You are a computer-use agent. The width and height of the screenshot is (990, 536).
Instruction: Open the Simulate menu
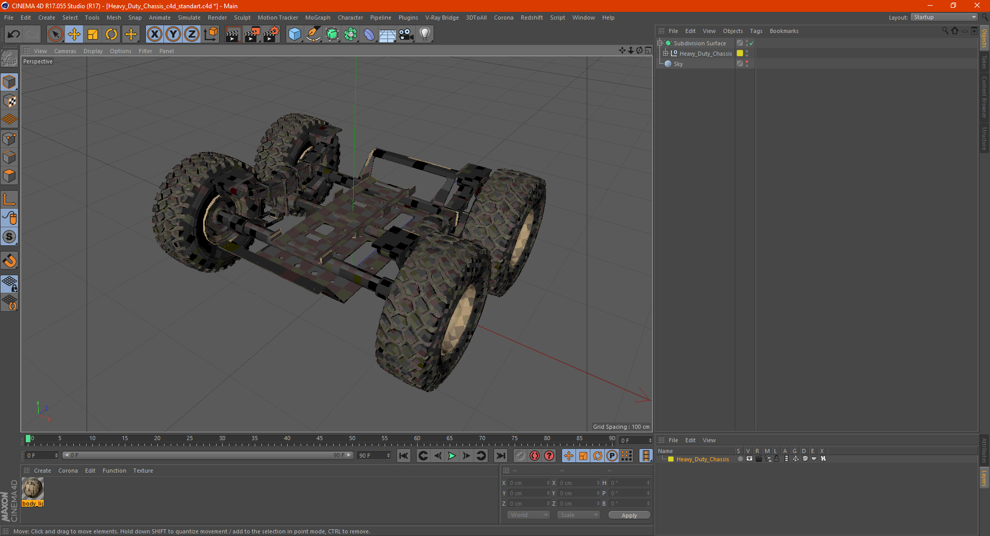click(x=189, y=18)
